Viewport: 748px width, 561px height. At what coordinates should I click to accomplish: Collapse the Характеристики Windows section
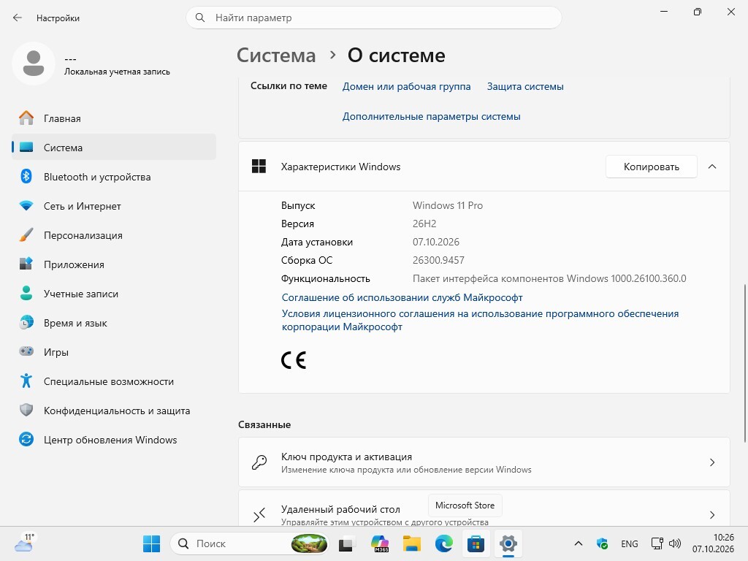pos(712,167)
